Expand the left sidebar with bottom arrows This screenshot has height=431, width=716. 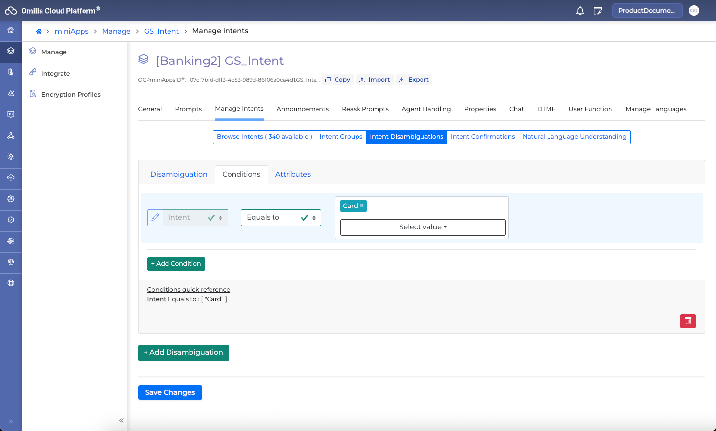click(x=11, y=421)
